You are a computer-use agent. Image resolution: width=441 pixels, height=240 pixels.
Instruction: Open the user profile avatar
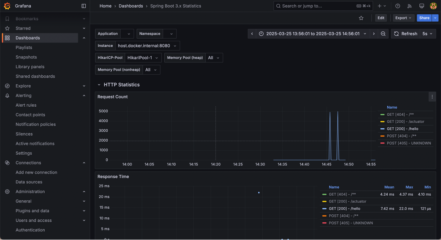pyautogui.click(x=433, y=6)
